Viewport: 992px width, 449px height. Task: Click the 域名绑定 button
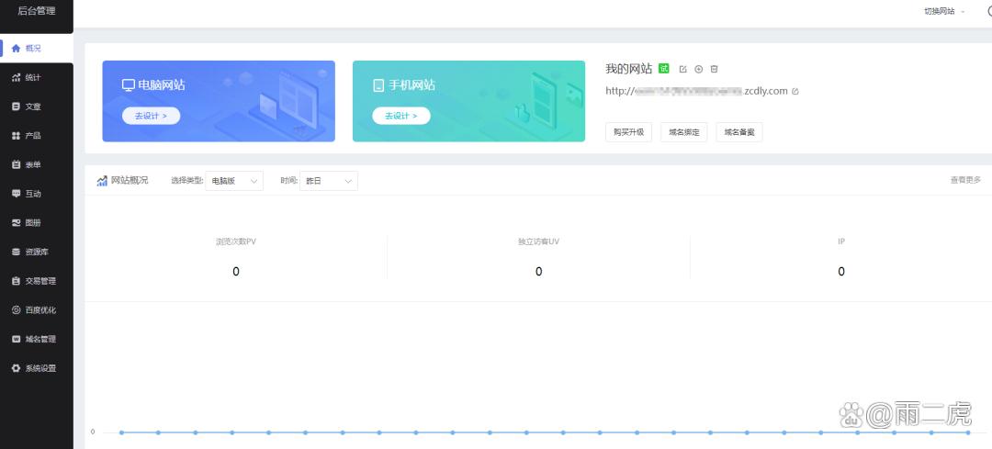684,132
